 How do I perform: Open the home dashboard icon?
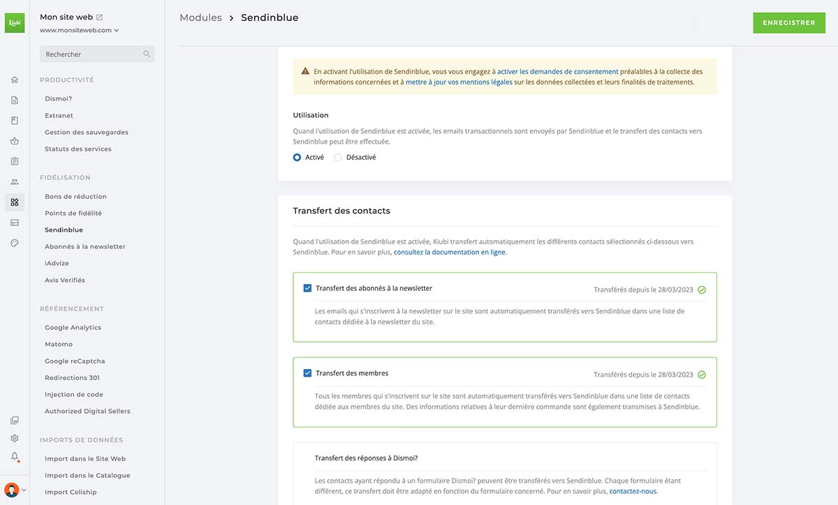point(15,80)
